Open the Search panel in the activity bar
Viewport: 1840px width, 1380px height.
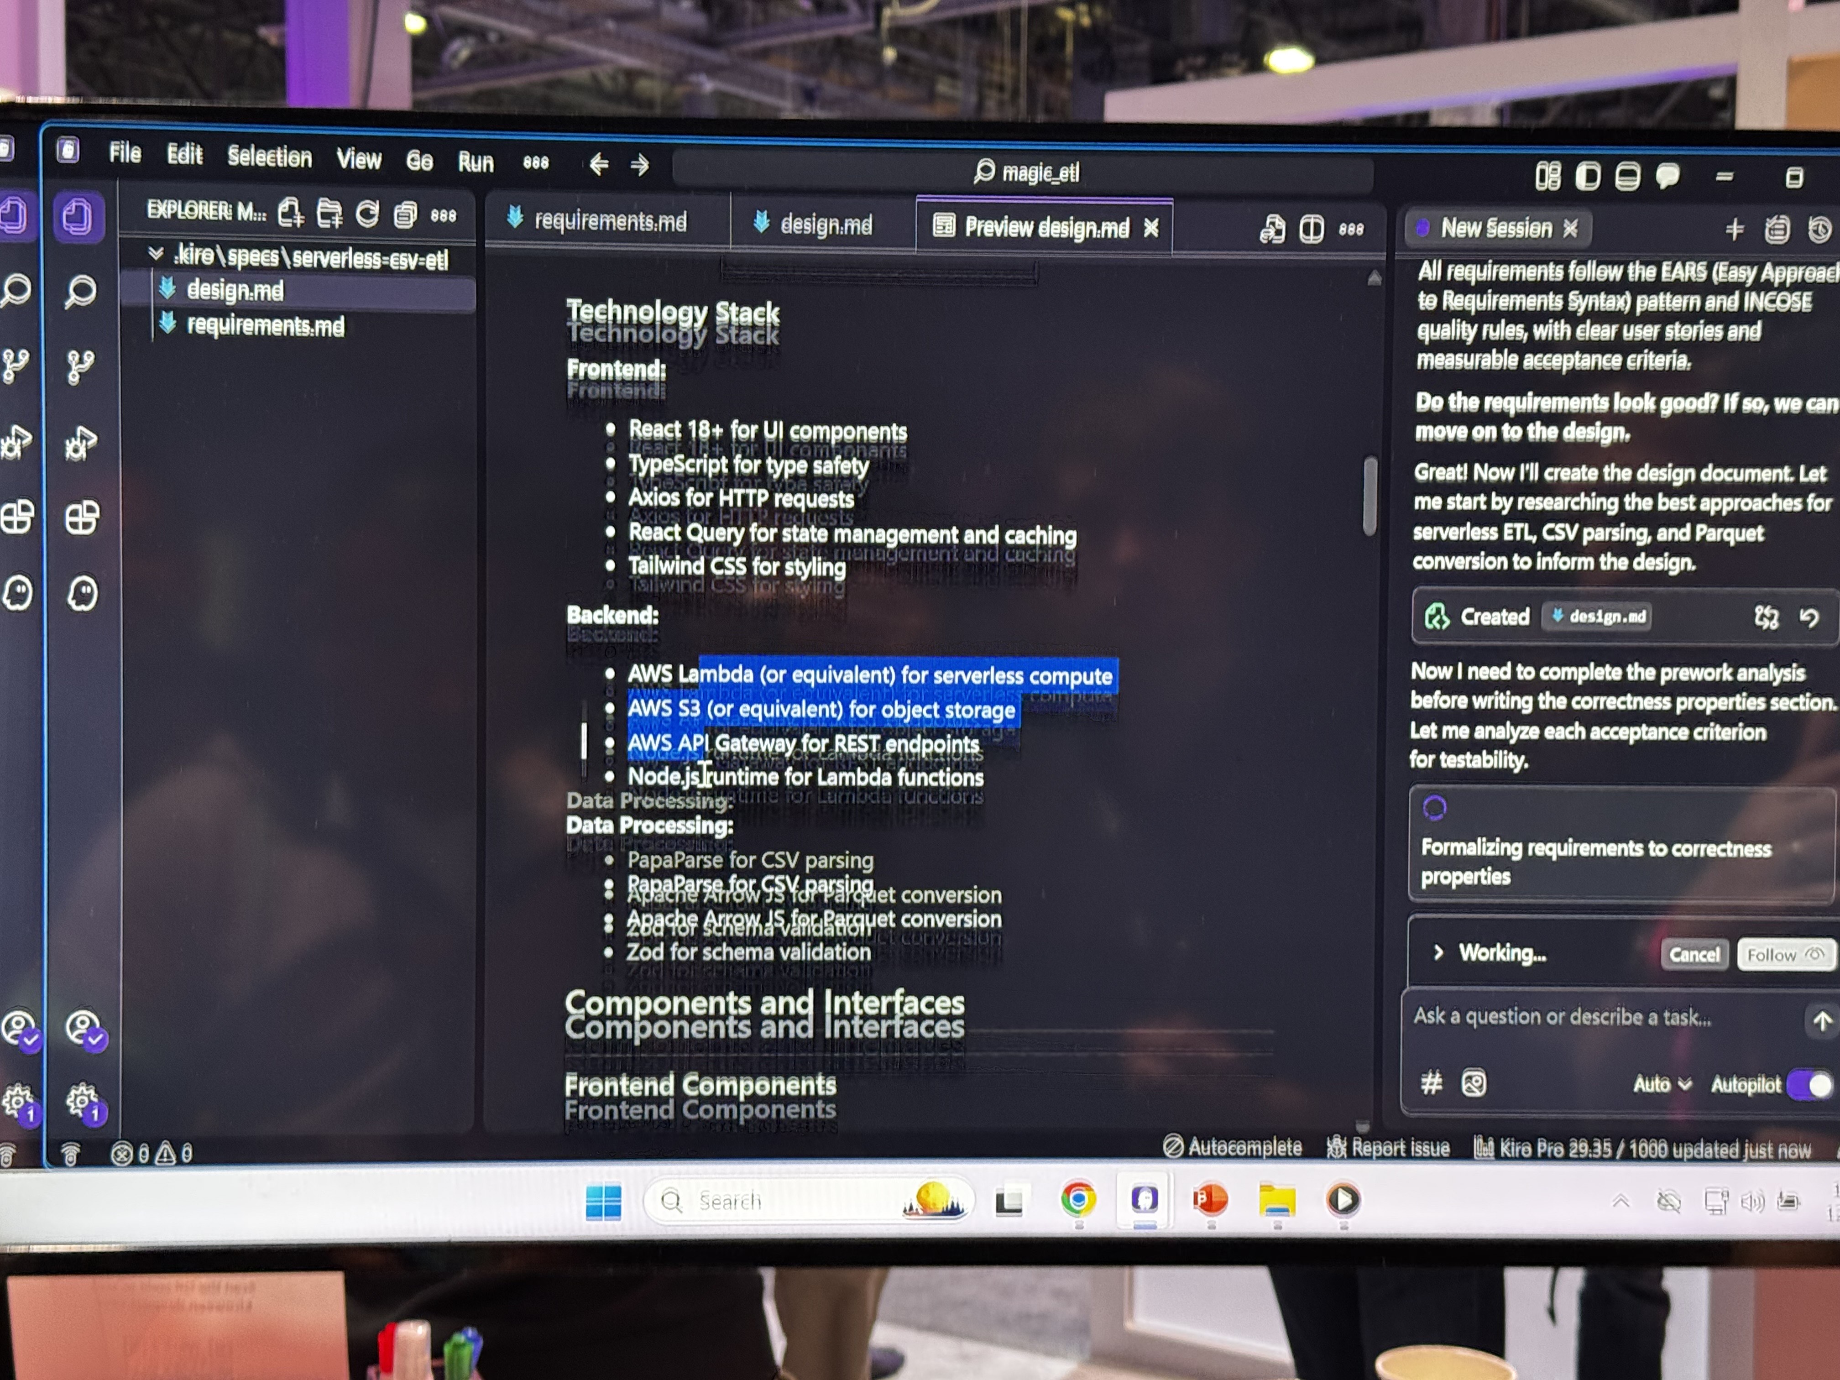[81, 291]
